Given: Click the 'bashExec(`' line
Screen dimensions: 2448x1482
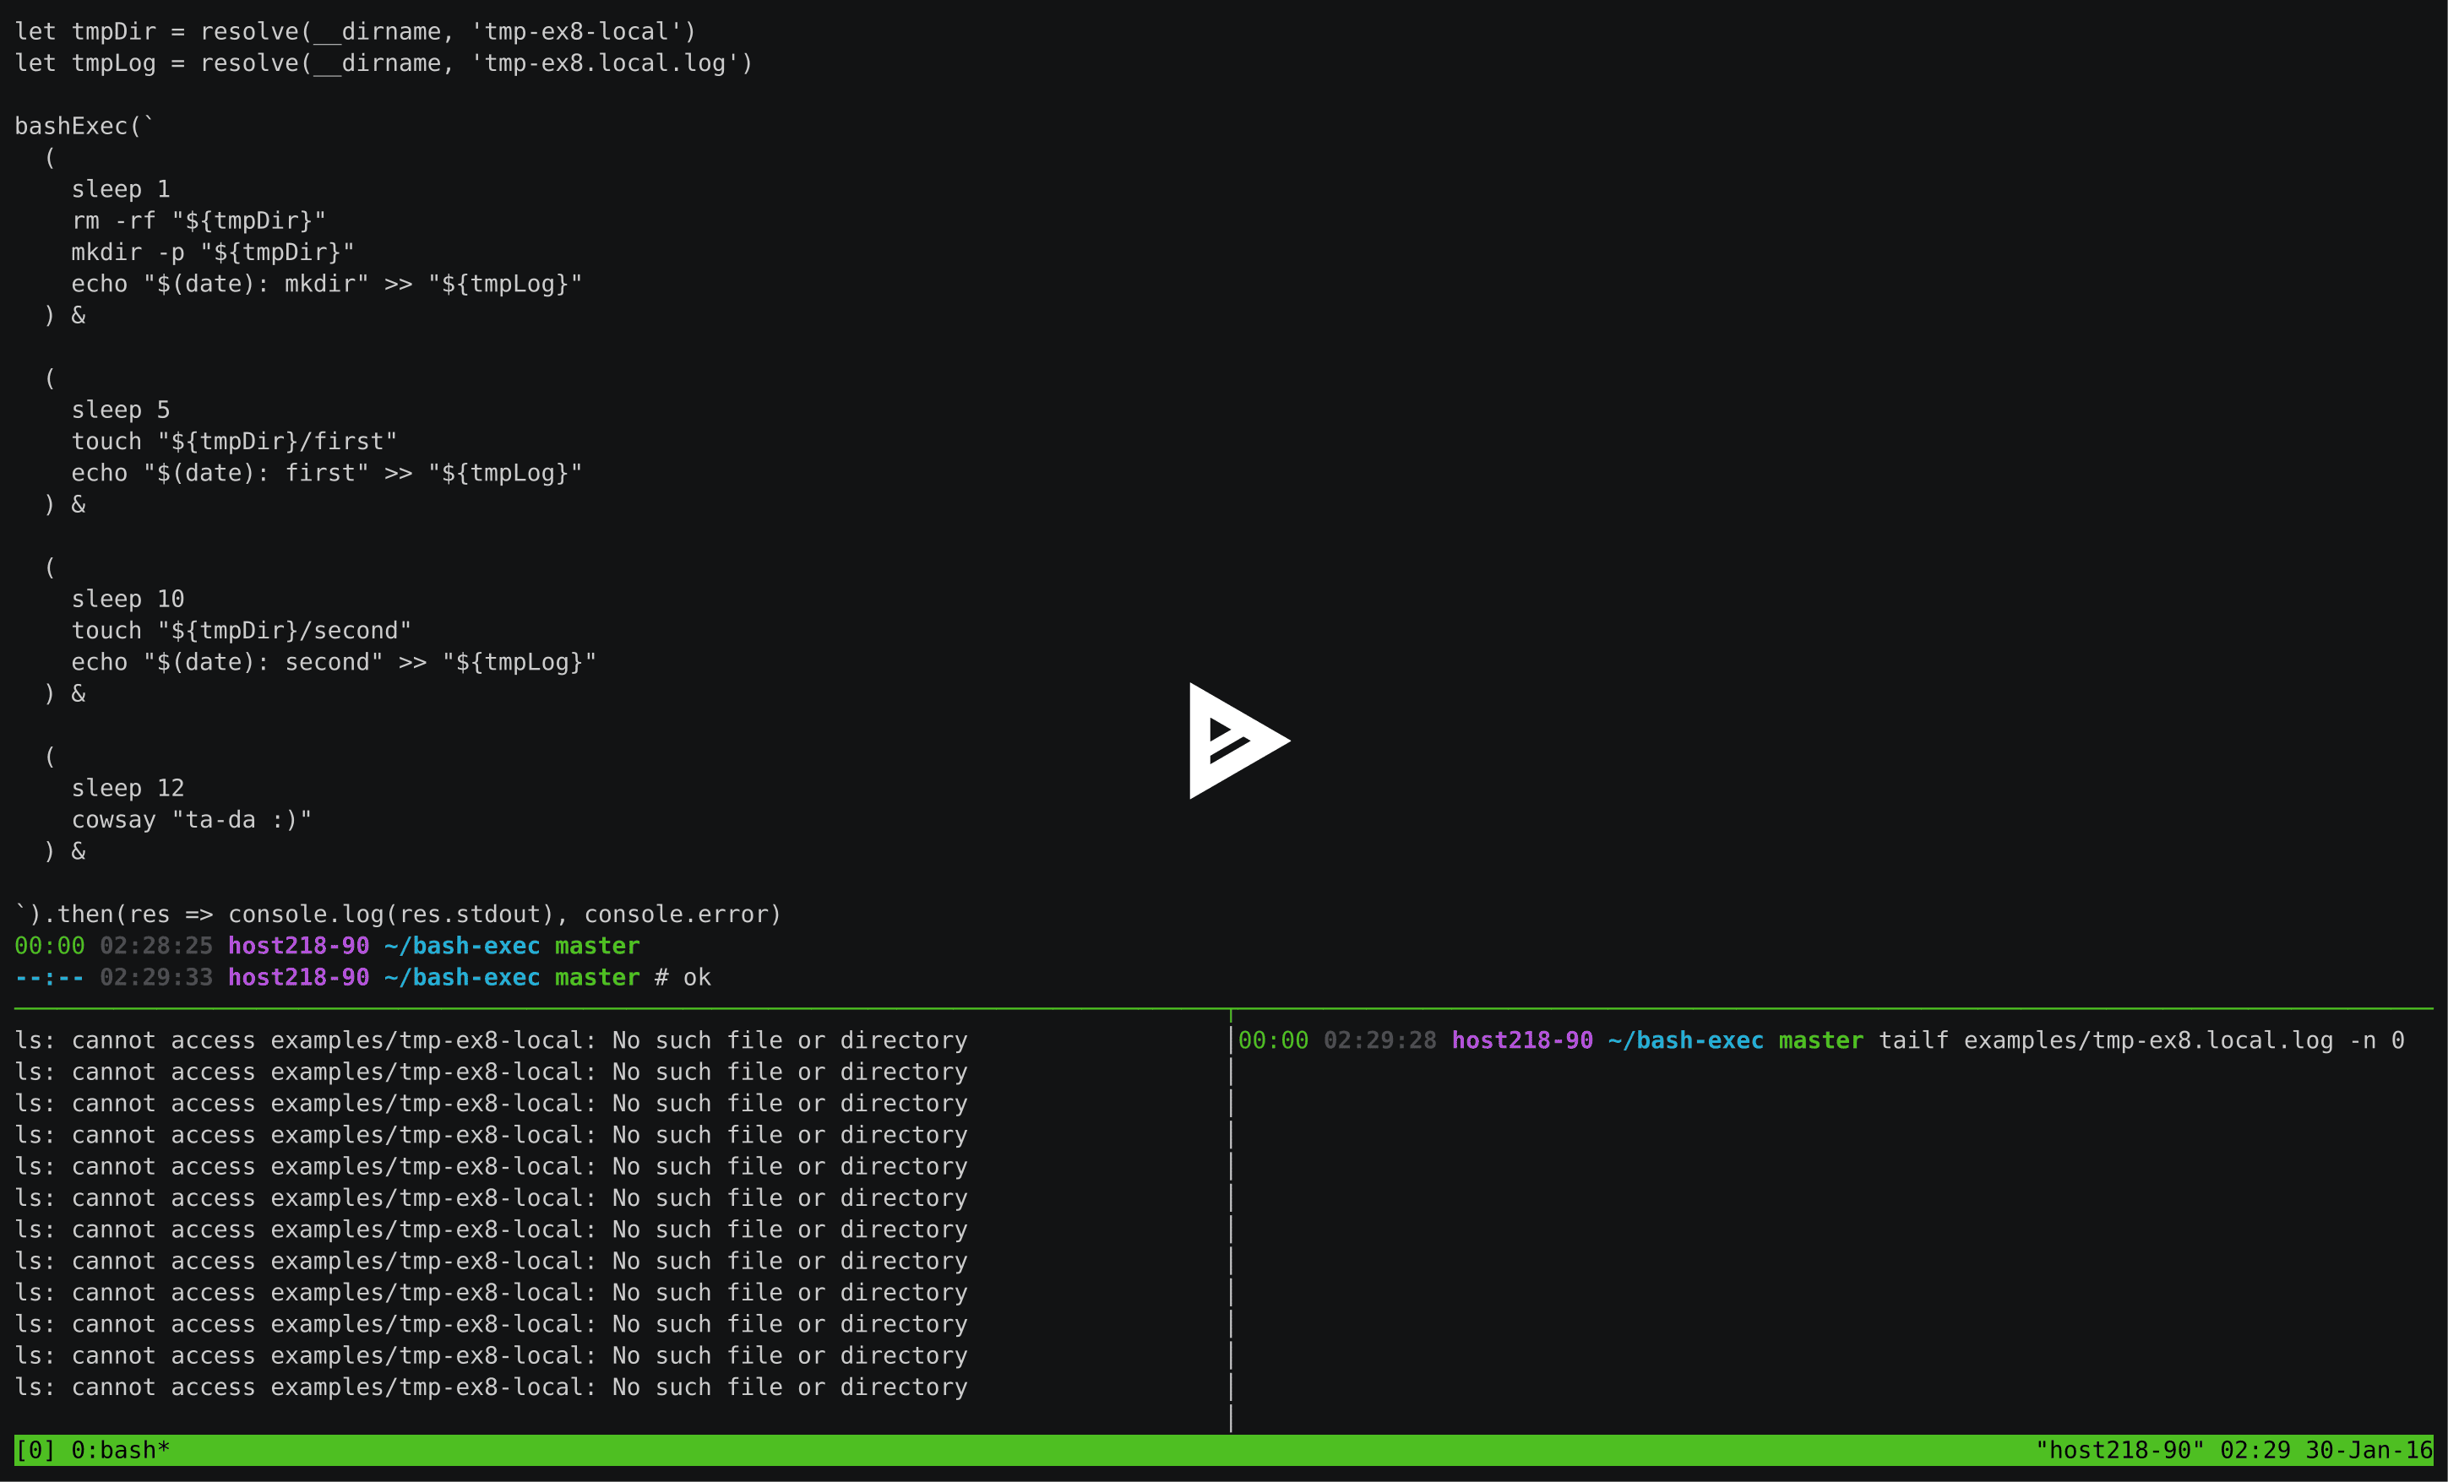Looking at the screenshot, I should [x=84, y=126].
